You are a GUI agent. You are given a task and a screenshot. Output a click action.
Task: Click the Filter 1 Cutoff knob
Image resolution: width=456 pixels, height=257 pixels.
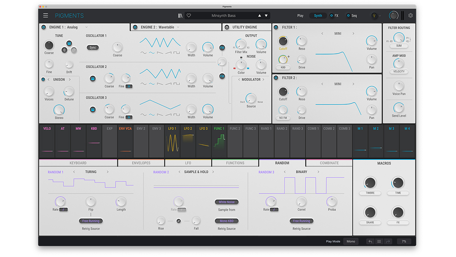pyautogui.click(x=283, y=41)
